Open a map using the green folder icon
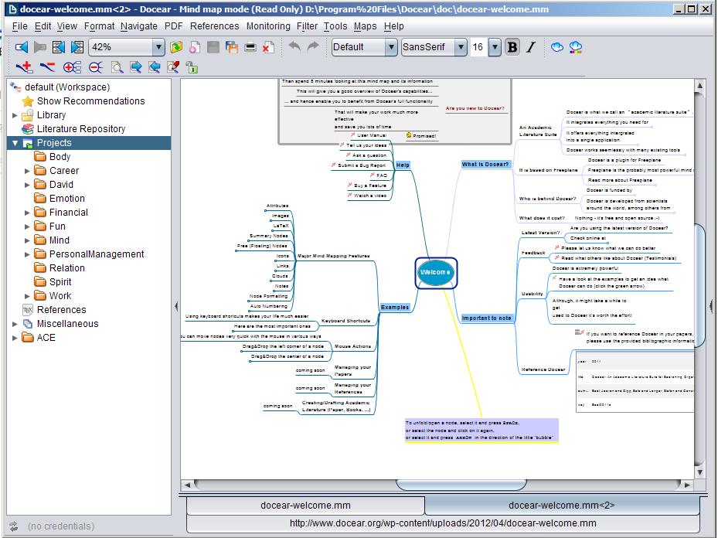The width and height of the screenshot is (718, 538). click(x=176, y=47)
